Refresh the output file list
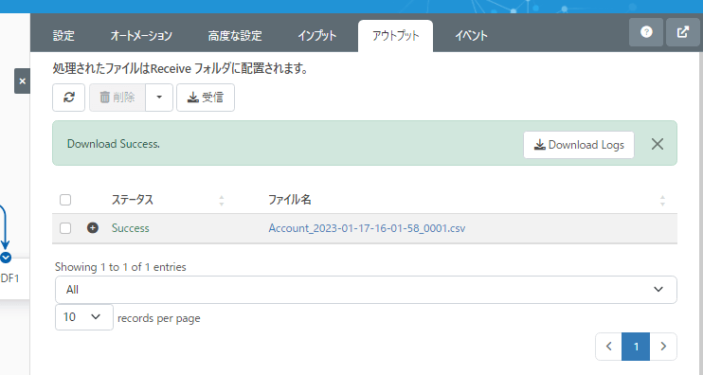The width and height of the screenshot is (703, 375). (x=68, y=98)
